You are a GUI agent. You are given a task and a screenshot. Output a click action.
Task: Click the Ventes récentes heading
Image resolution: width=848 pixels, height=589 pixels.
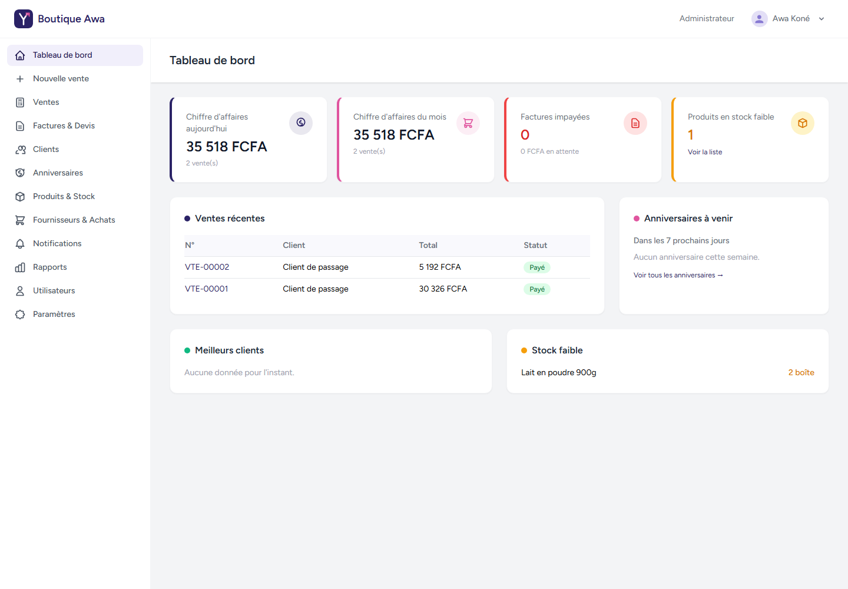click(x=230, y=219)
